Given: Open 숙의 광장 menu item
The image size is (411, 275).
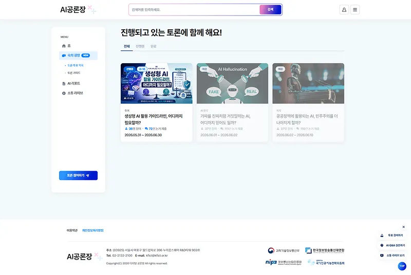Looking at the screenshot, I should [79, 56].
